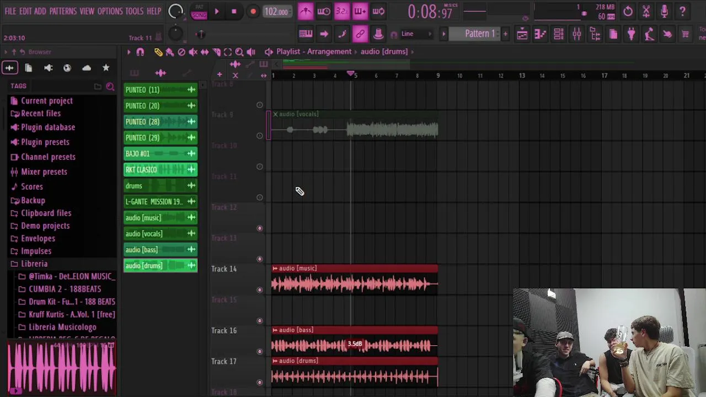The height and width of the screenshot is (397, 706).
Task: Click the help question mark icon
Action: (x=682, y=11)
